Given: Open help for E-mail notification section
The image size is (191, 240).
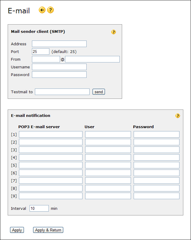Looking at the screenshot, I should pyautogui.click(x=177, y=116).
